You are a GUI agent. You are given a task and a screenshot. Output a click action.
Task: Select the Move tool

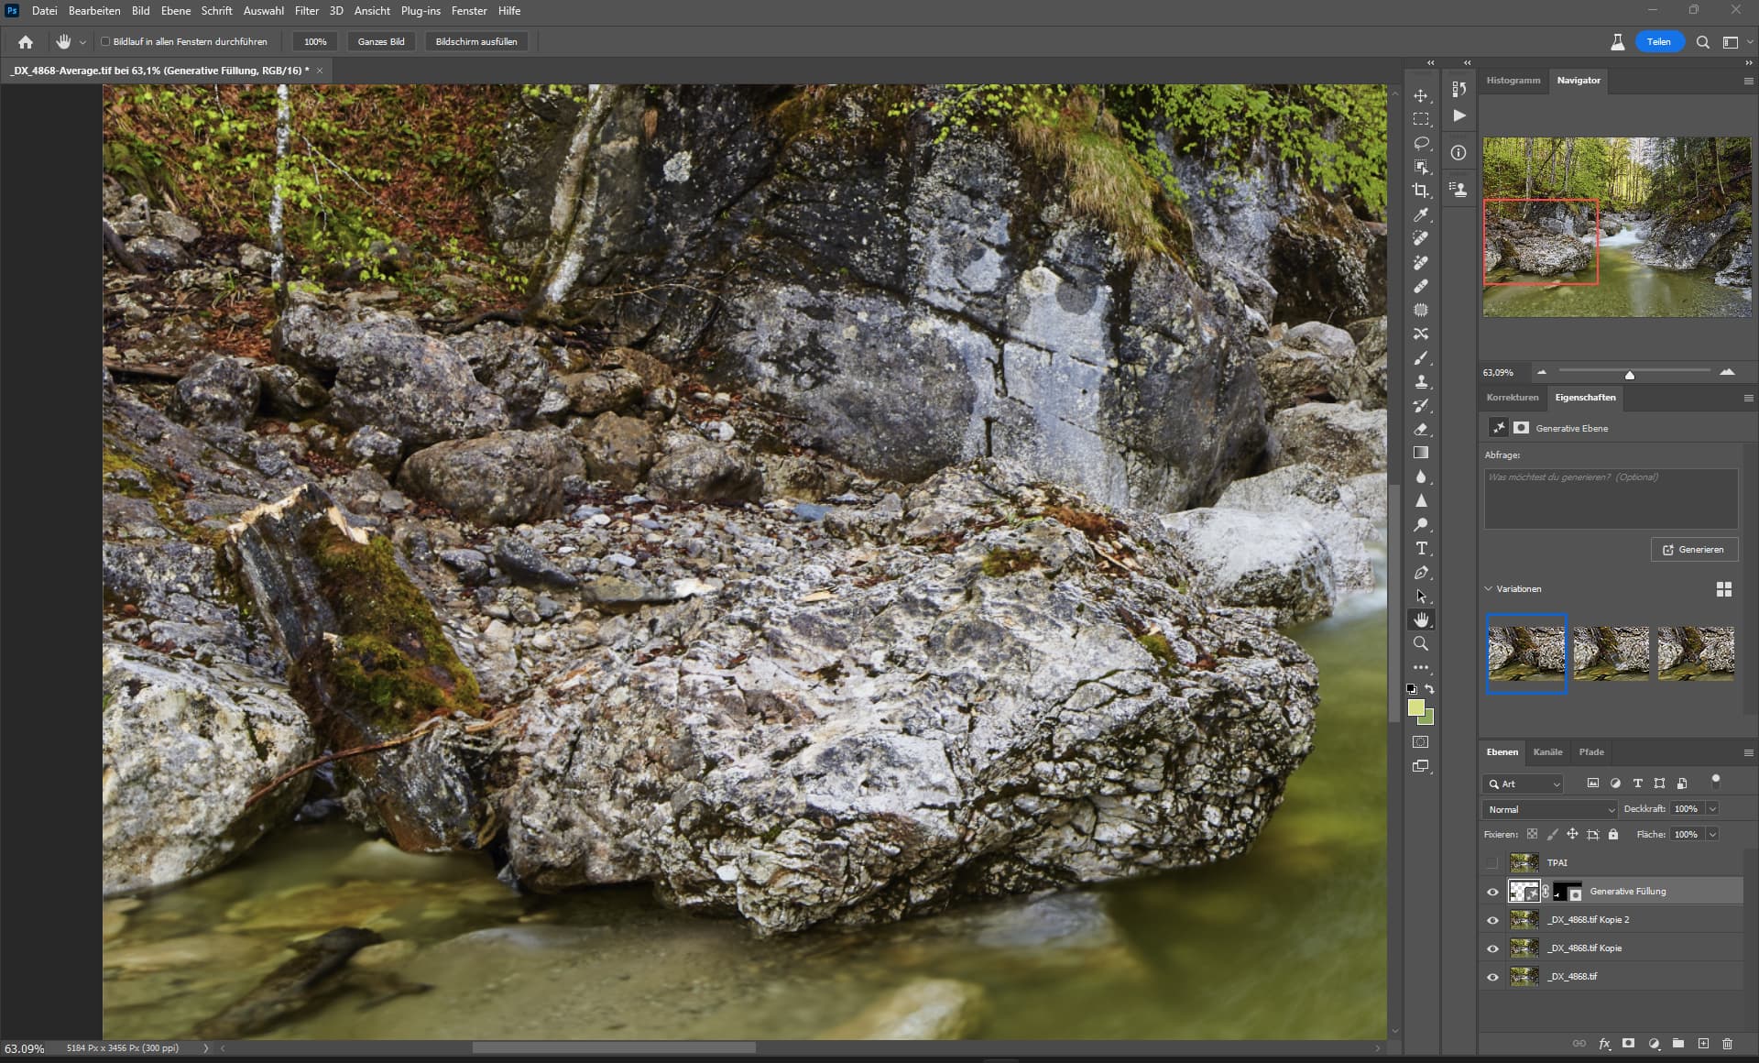coord(1421,95)
